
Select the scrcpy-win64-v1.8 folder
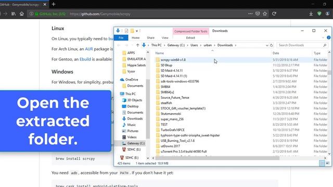[x=173, y=60]
